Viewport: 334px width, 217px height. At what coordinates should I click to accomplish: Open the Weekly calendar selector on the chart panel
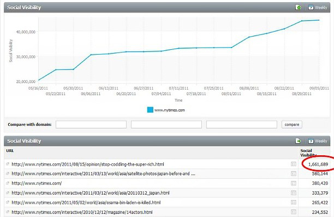click(318, 8)
